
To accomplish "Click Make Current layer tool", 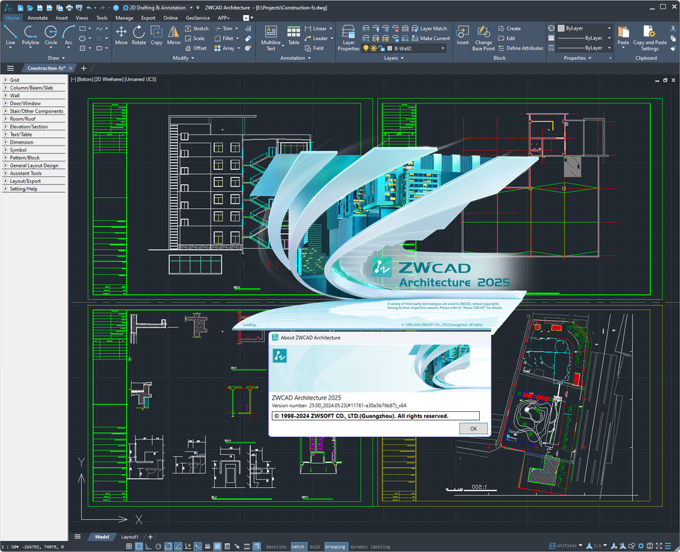I will tap(431, 39).
